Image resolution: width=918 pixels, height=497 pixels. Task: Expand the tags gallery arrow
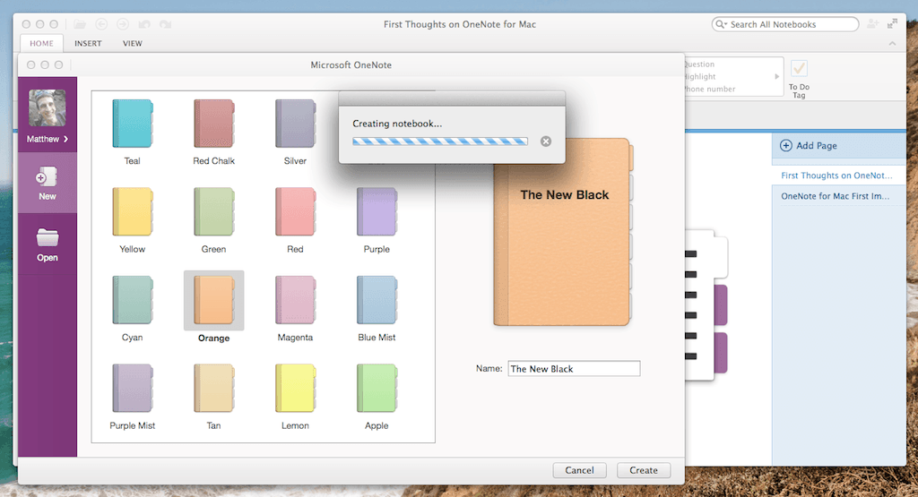[x=777, y=77]
